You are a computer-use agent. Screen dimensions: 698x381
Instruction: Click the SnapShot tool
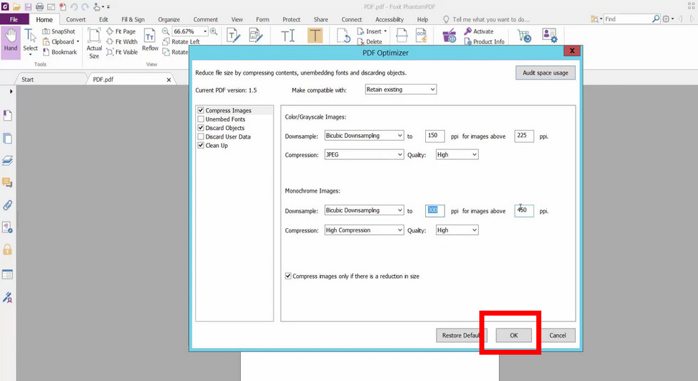coord(58,31)
